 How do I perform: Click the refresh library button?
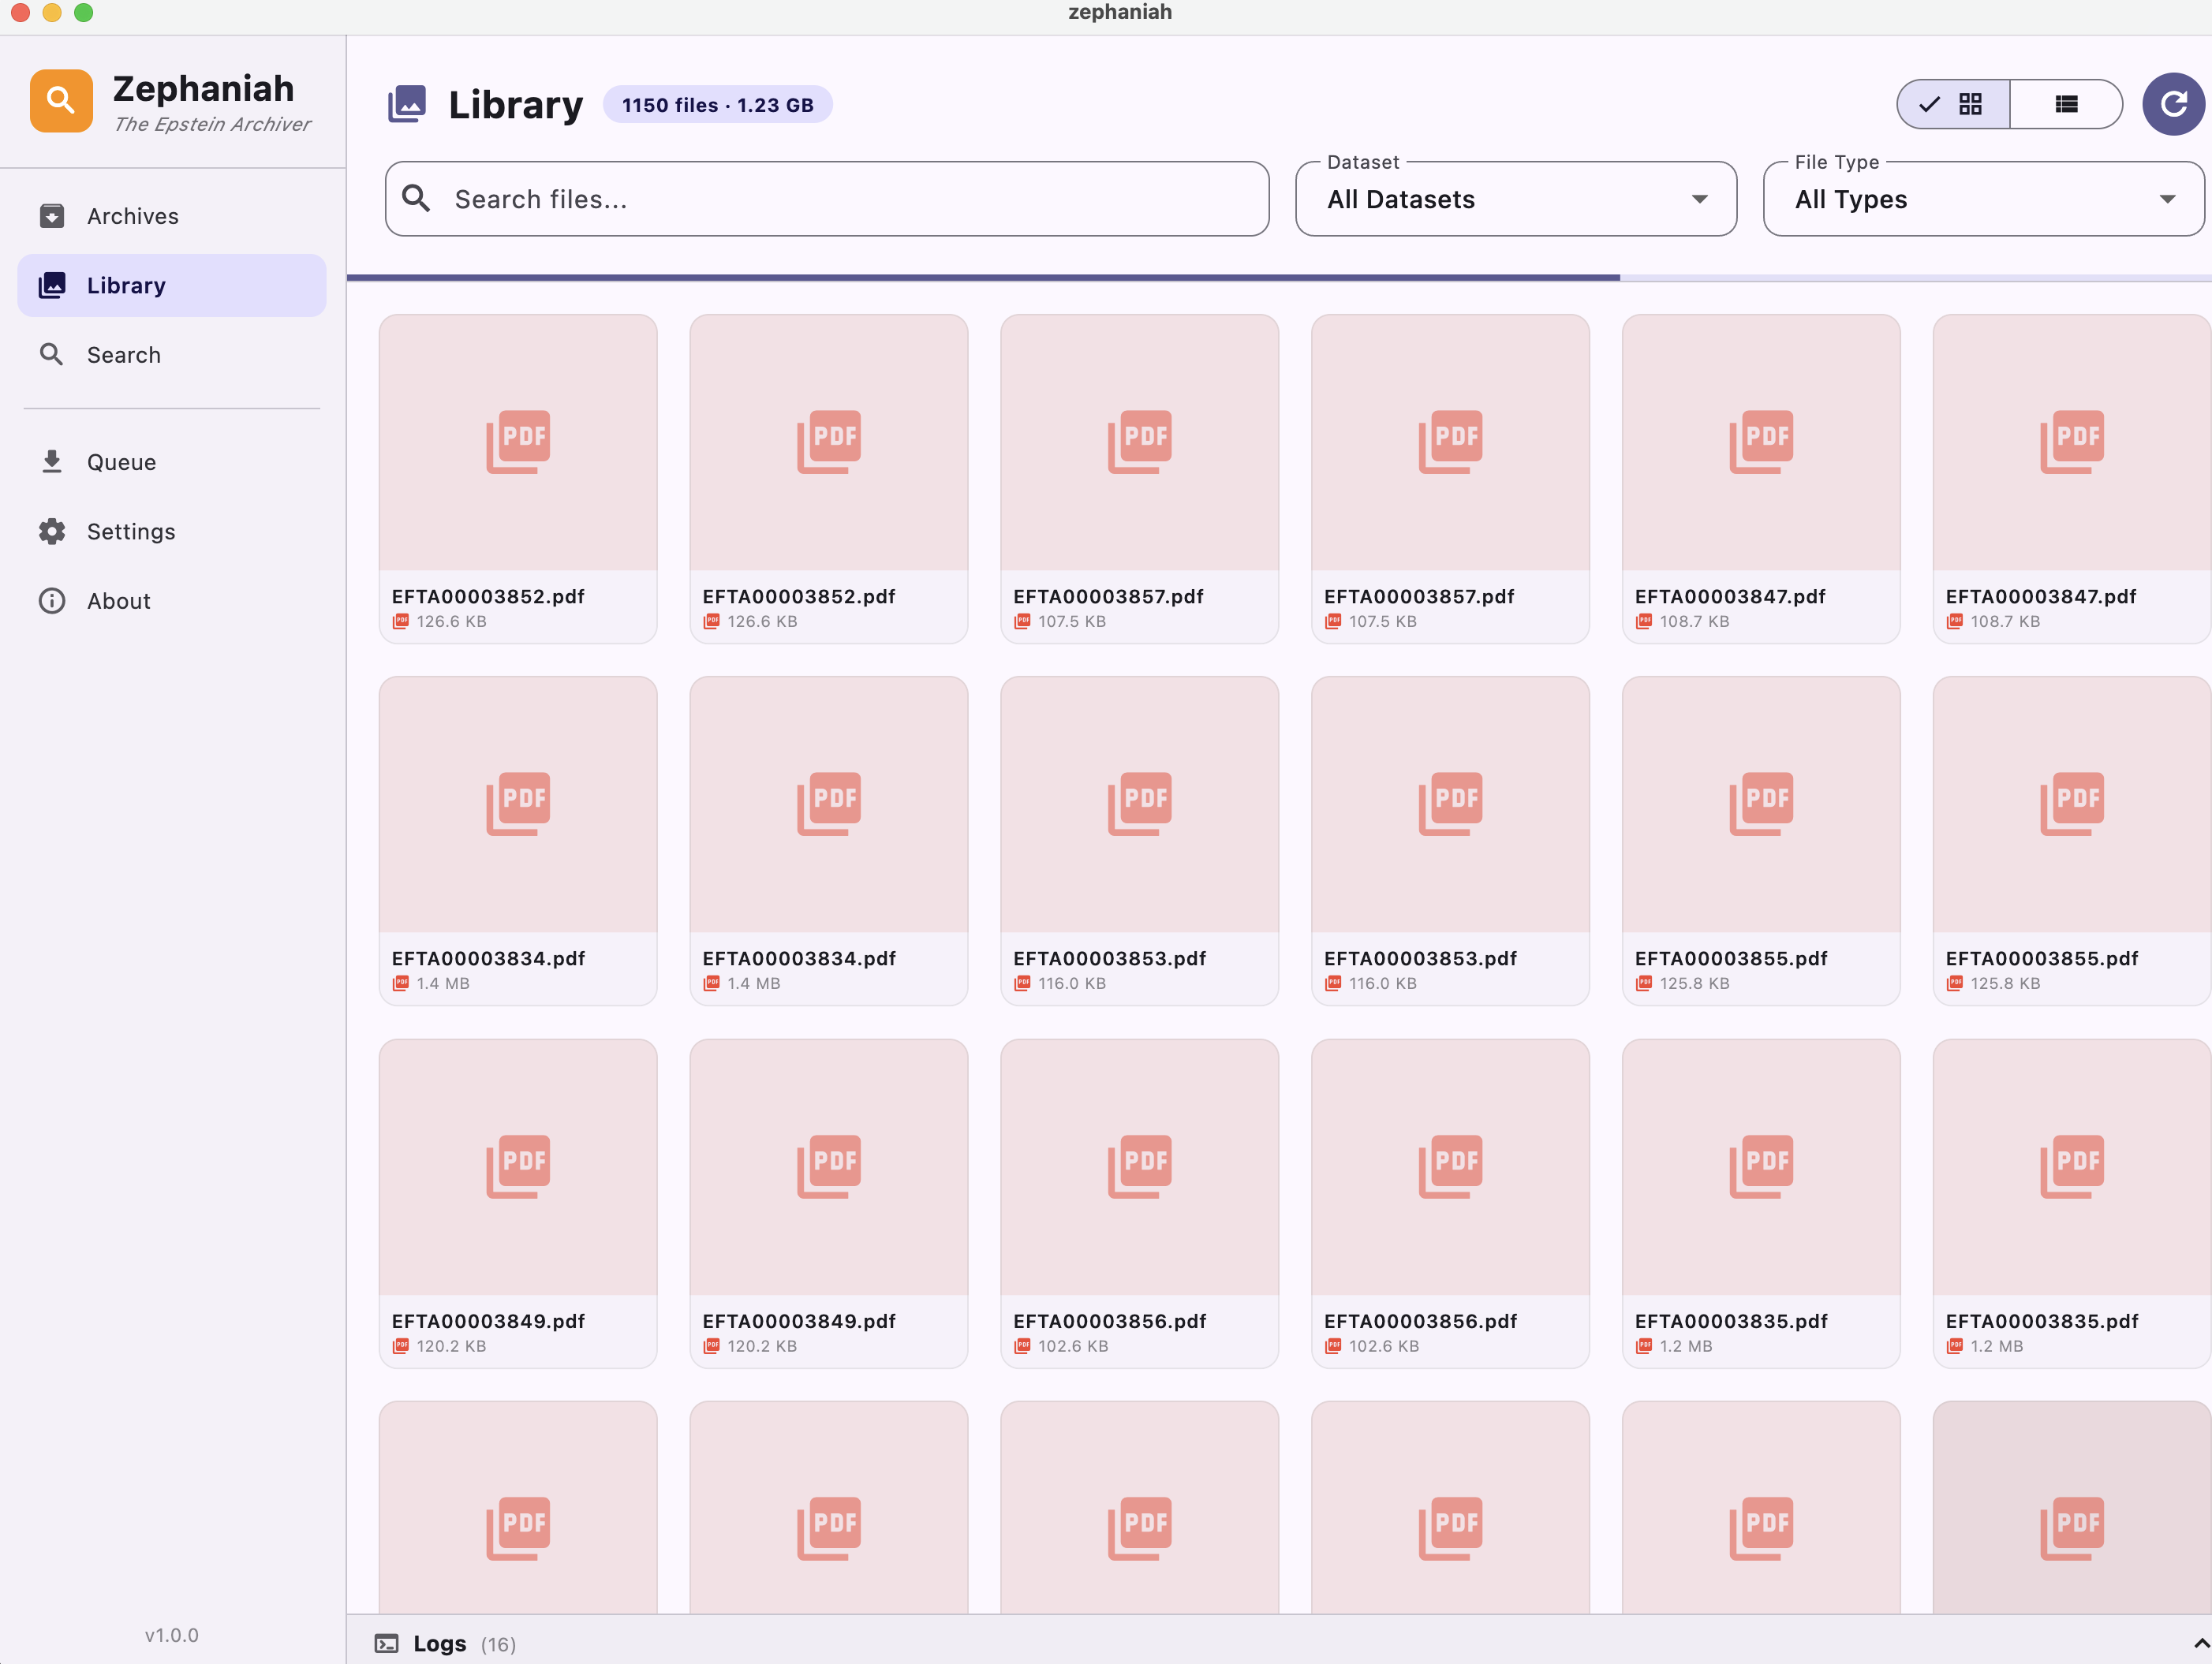tap(2173, 104)
